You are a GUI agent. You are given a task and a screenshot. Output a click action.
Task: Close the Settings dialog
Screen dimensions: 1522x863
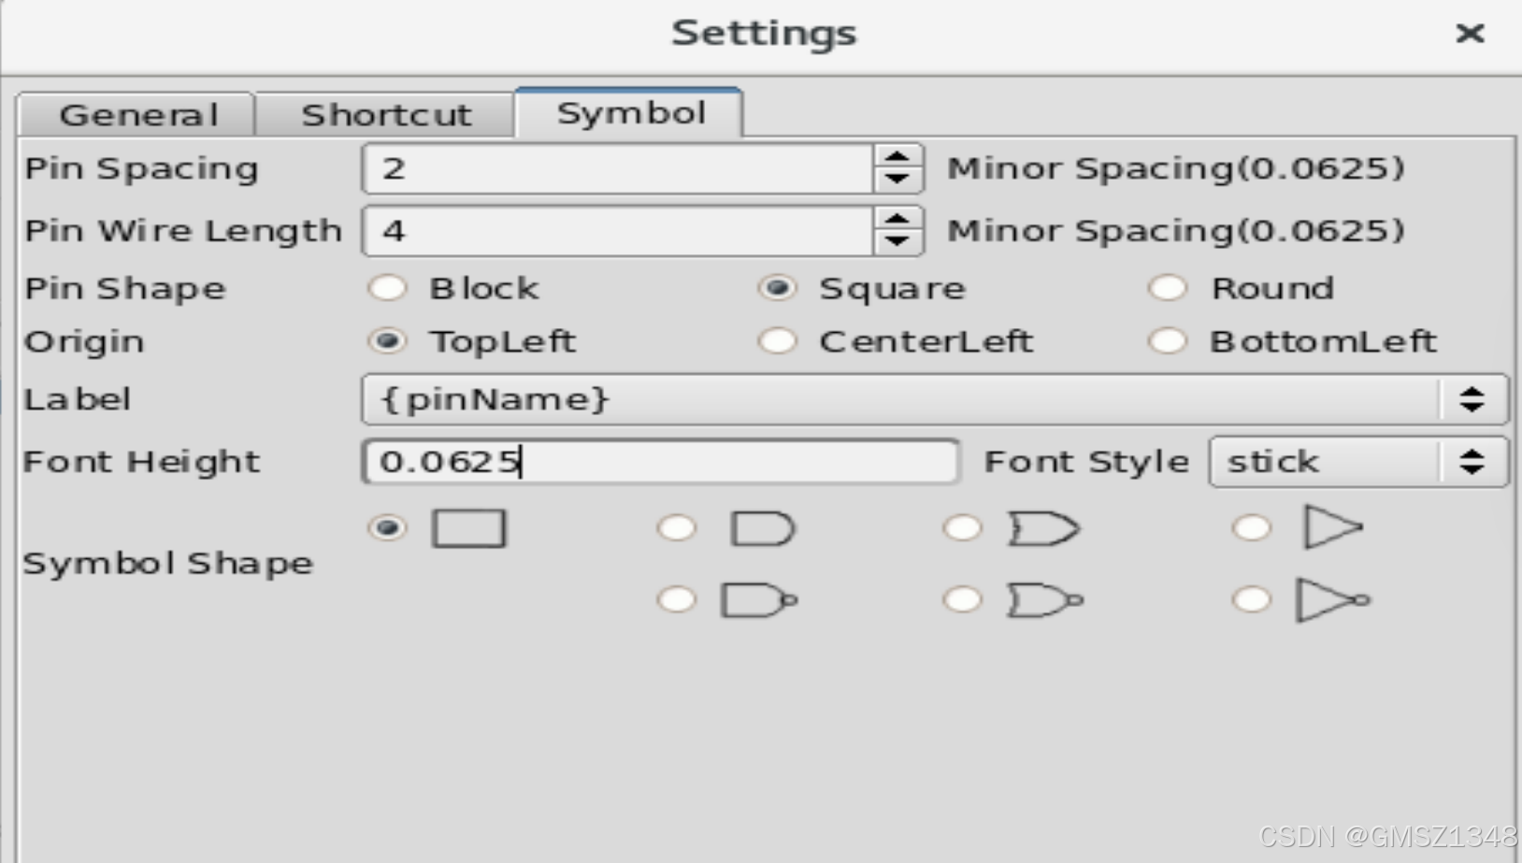1470,34
